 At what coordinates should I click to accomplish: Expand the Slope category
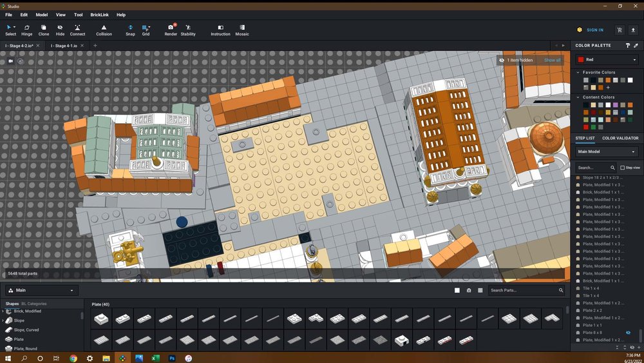click(3, 320)
